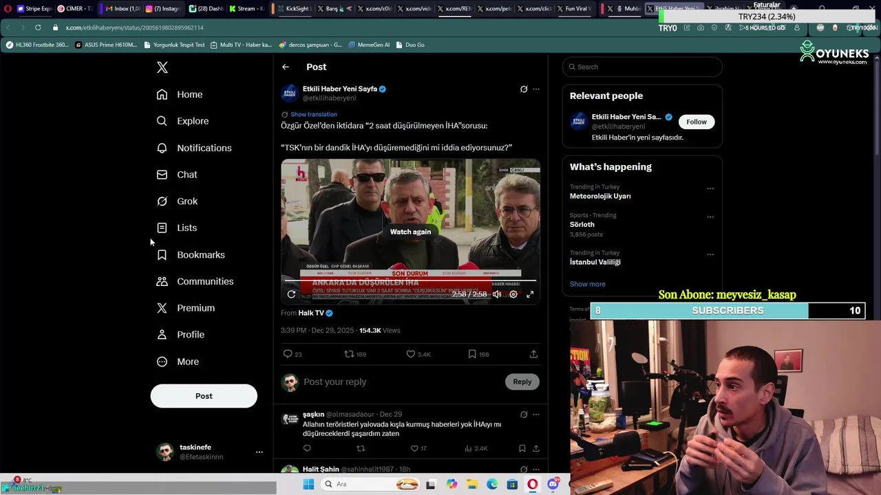Like the main post with 3.4K likes

pos(418,354)
